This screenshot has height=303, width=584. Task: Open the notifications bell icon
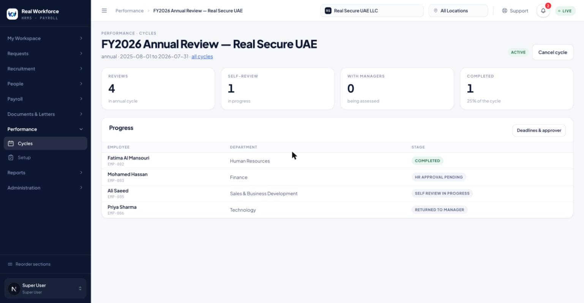coord(543,11)
